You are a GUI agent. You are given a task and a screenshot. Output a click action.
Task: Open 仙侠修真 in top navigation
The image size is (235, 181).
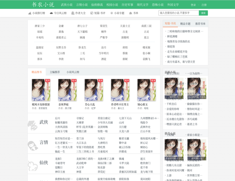[x=97, y=5]
